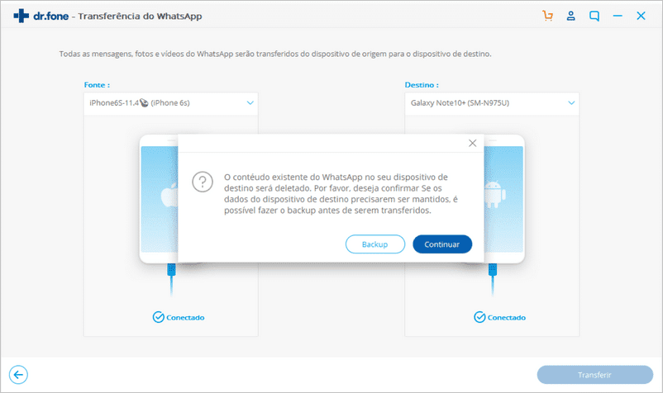Screen dimensions: 663x393
Task: Expand the Fonte device dropdown arrow
Action: [x=250, y=103]
